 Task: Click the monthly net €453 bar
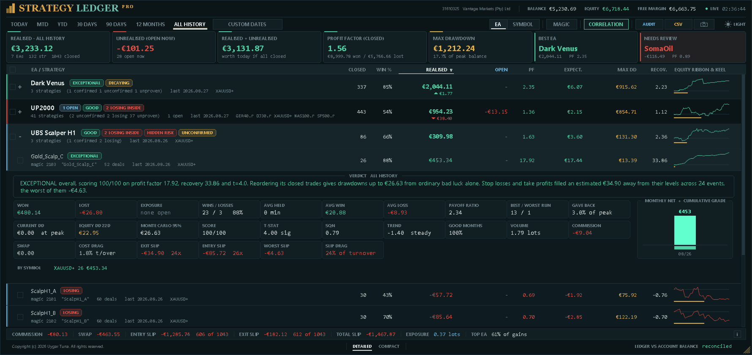coord(685,230)
